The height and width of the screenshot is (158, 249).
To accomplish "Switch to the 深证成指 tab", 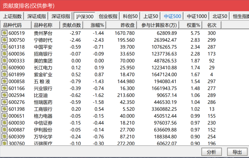I will [x=37, y=16].
